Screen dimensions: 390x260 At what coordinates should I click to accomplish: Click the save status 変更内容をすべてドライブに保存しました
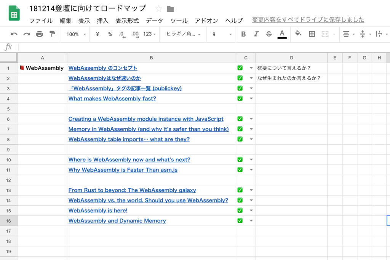click(x=308, y=20)
